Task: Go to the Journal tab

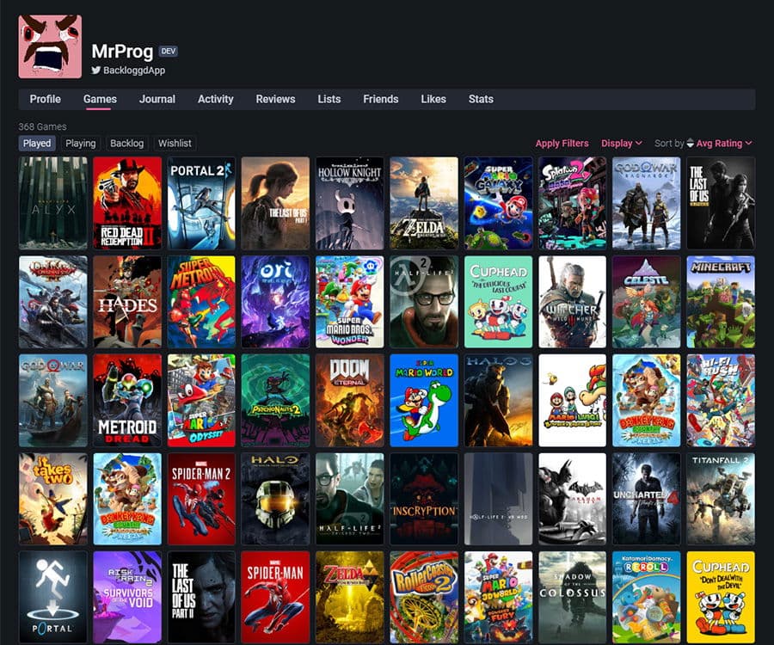Action: tap(157, 99)
